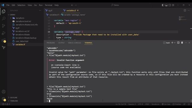Go forward with the right arrow
Screen dimensions: 192x108
(76, 5)
